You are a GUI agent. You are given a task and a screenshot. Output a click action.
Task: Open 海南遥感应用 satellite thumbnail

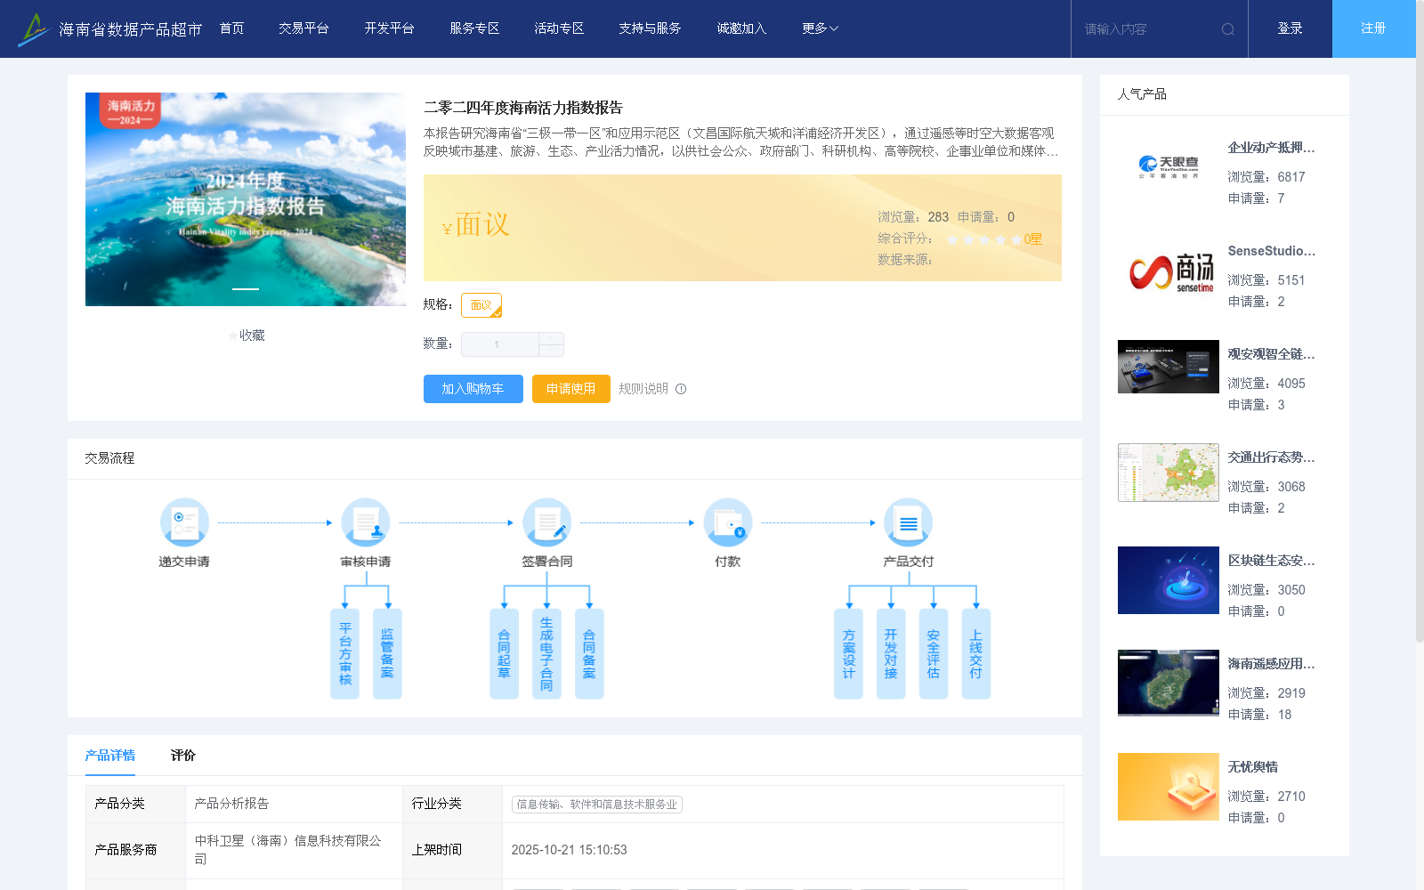point(1169,683)
